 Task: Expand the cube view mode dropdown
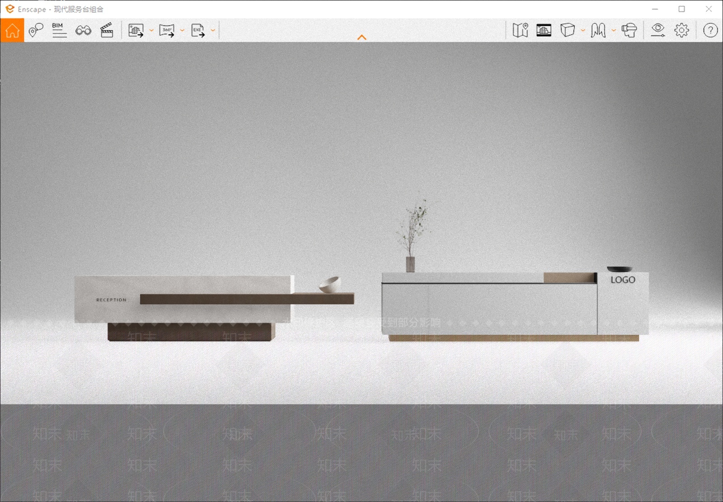[583, 31]
